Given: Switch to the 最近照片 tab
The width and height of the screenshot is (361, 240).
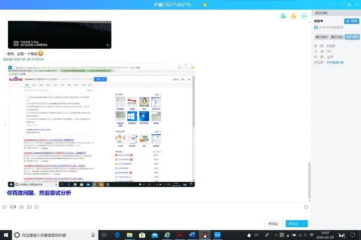Looking at the screenshot, I should 322,37.
